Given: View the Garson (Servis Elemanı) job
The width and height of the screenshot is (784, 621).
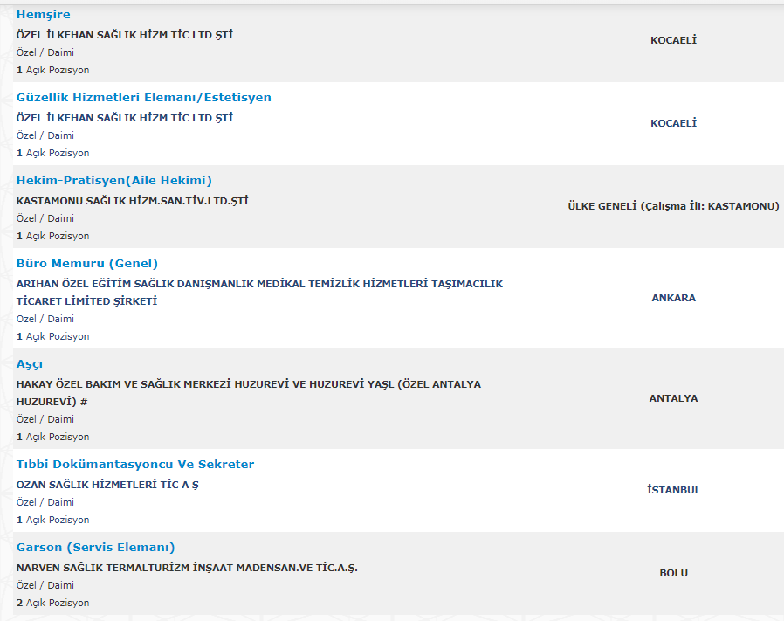Looking at the screenshot, I should pos(96,548).
